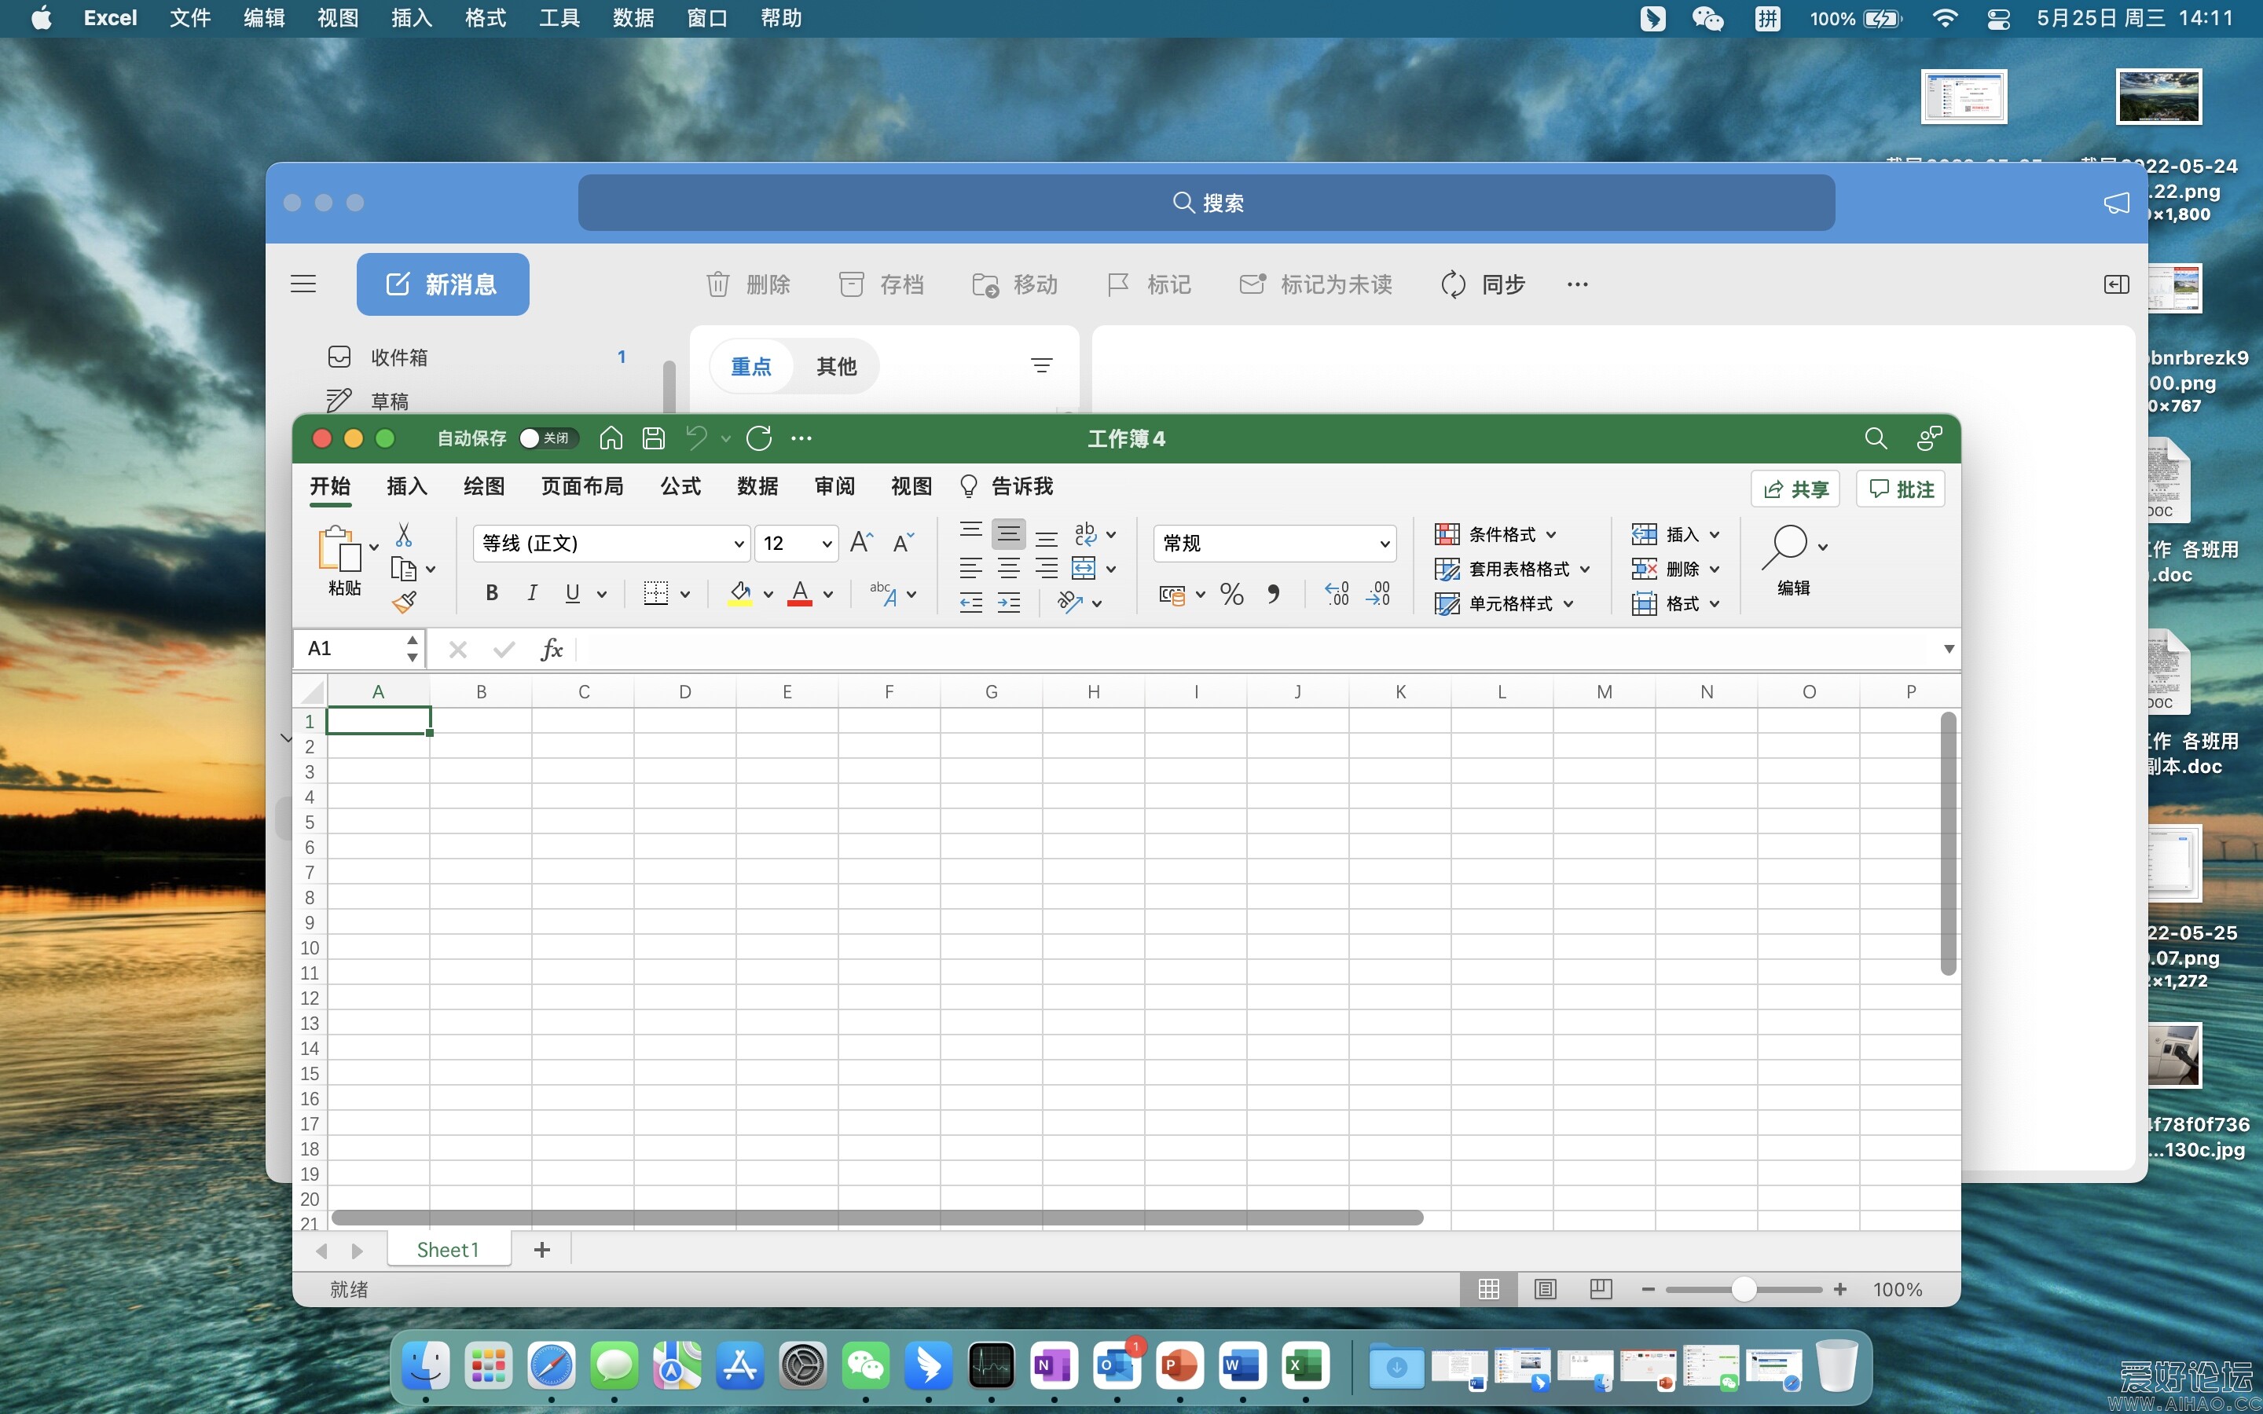Open the 常规 number format dropdown

[x=1273, y=542]
